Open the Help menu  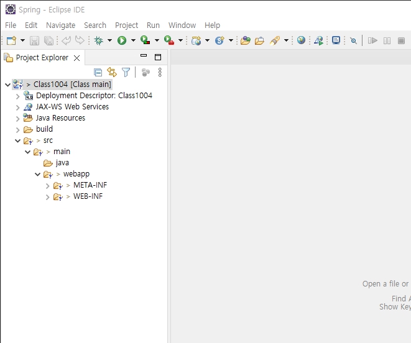click(x=212, y=25)
